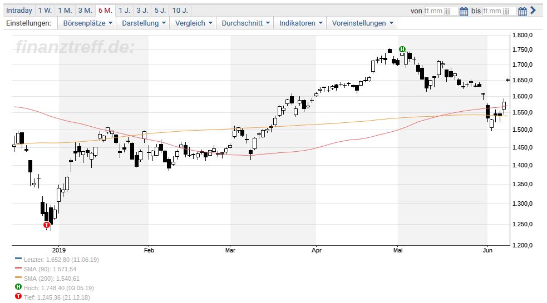The image size is (547, 303).
Task: Click the '2019' x-axis label
Action: 58,250
